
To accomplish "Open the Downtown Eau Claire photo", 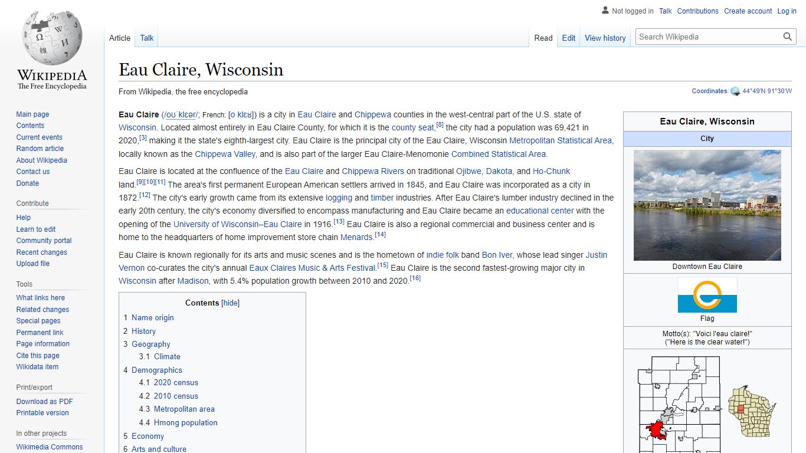I will pos(707,205).
